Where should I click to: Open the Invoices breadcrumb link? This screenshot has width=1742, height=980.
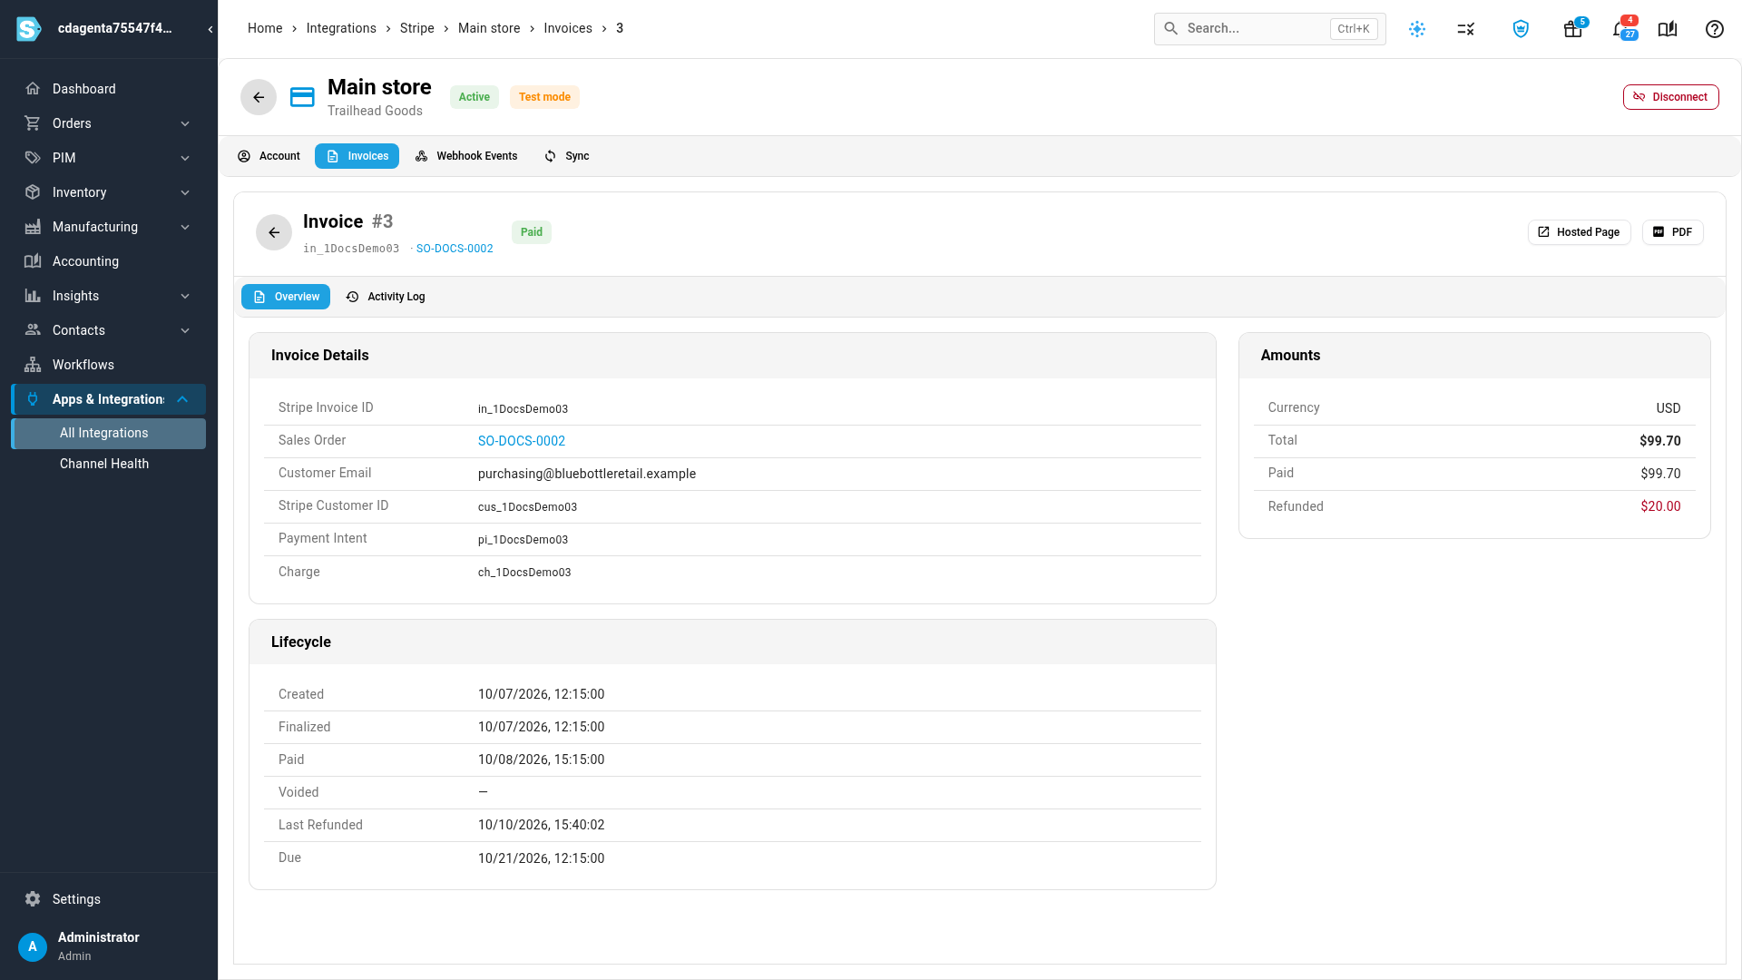568,28
